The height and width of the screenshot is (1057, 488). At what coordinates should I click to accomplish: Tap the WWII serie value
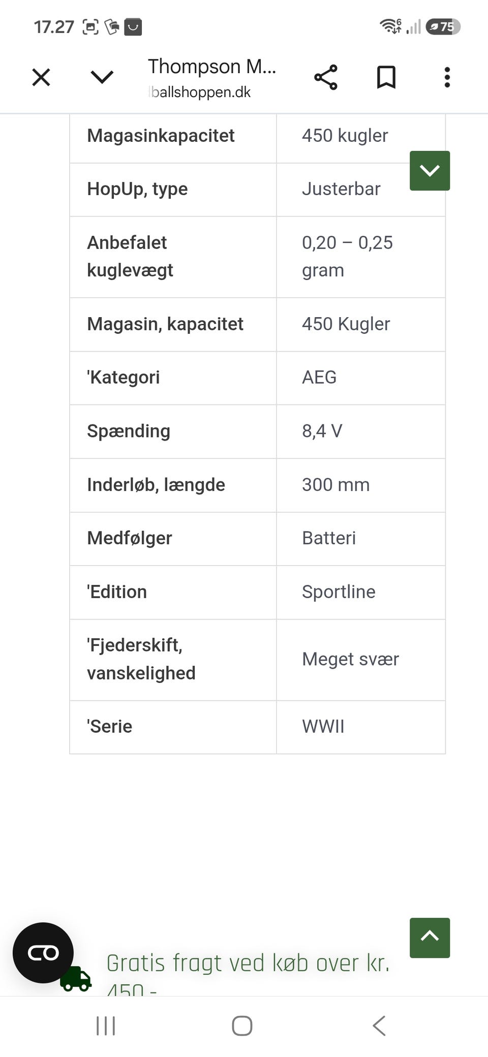pos(323,727)
